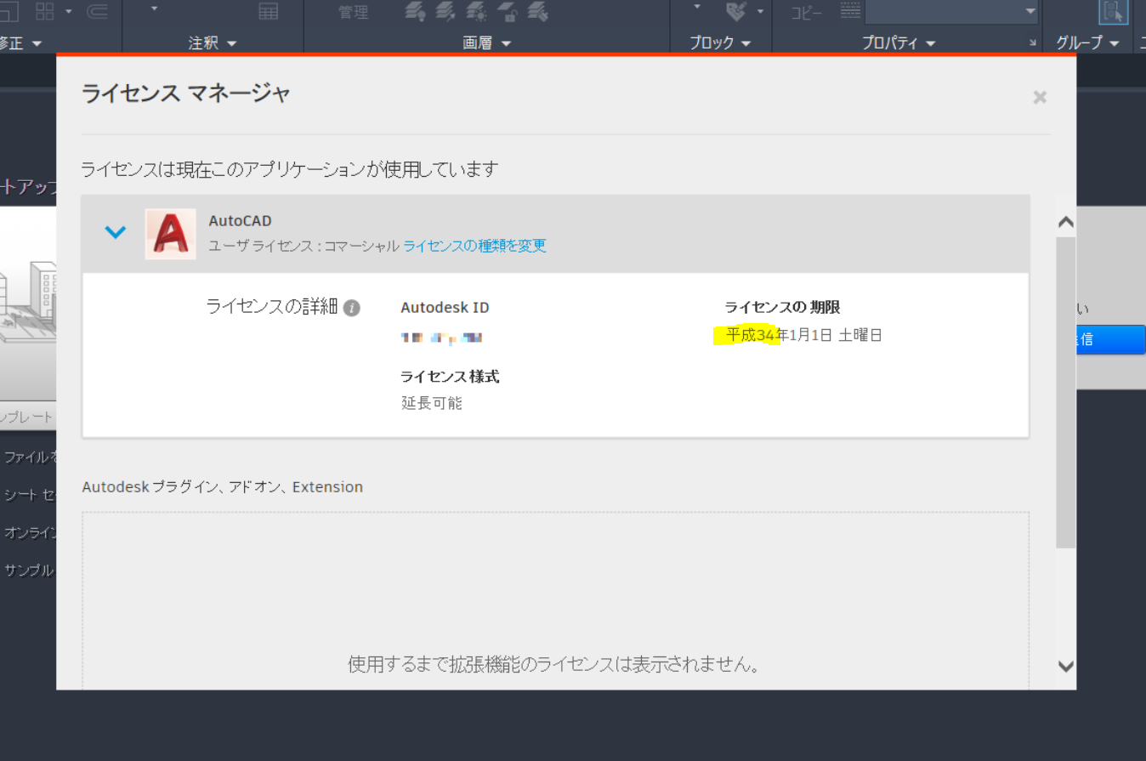Click the 管理 button in layers panel
1146x761 pixels.
pos(354,12)
